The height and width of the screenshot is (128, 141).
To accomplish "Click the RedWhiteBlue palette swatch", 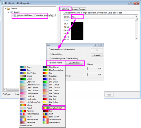I will point(23,114).
